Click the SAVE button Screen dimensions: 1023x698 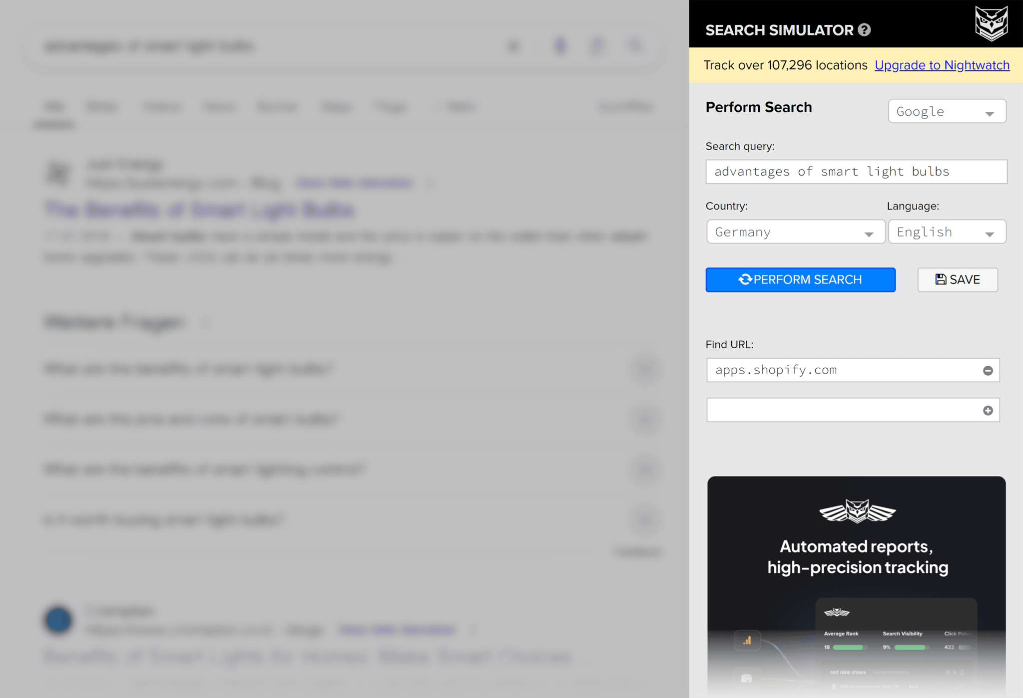coord(958,279)
